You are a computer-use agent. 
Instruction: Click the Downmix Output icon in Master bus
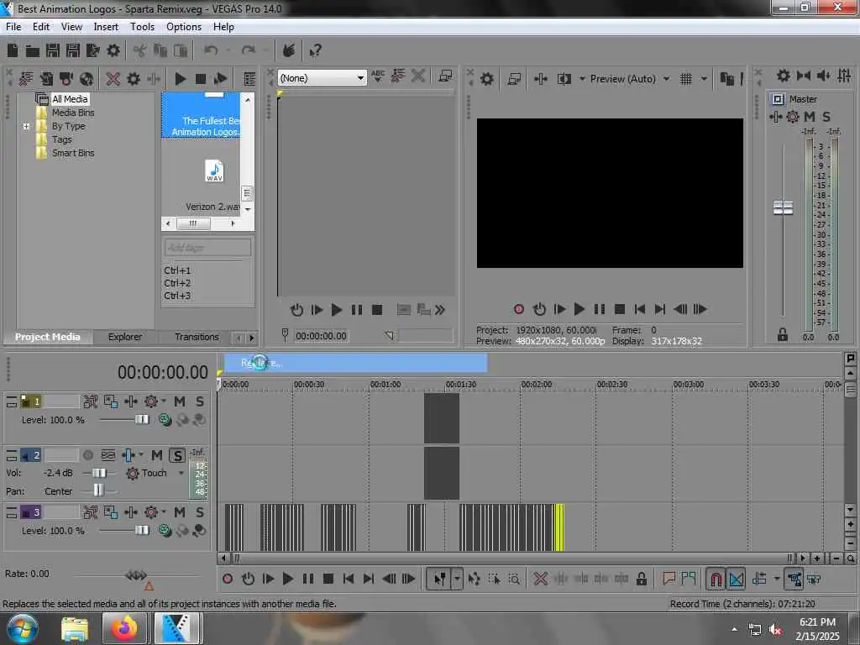(804, 76)
